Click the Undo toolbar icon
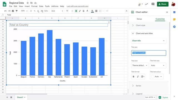This screenshot has width=178, height=100. (6, 11)
